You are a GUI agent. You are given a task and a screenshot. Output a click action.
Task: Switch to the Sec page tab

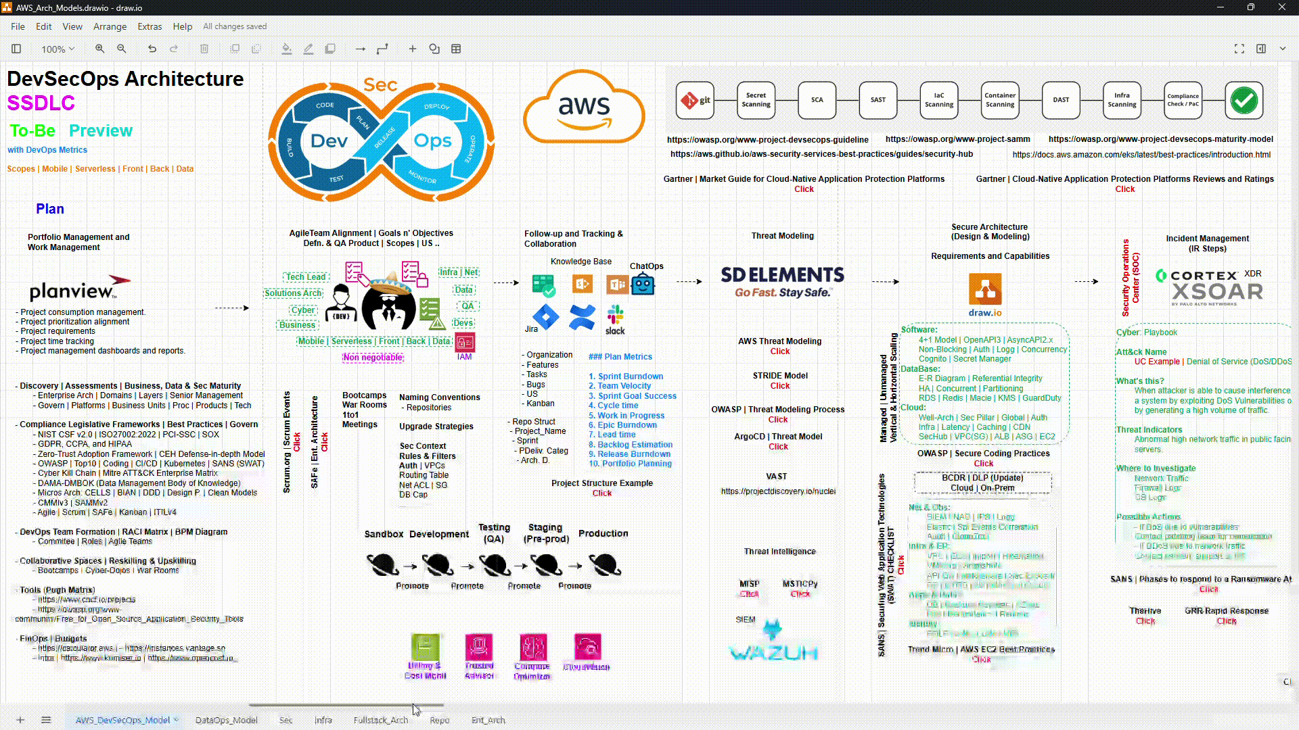pyautogui.click(x=286, y=720)
